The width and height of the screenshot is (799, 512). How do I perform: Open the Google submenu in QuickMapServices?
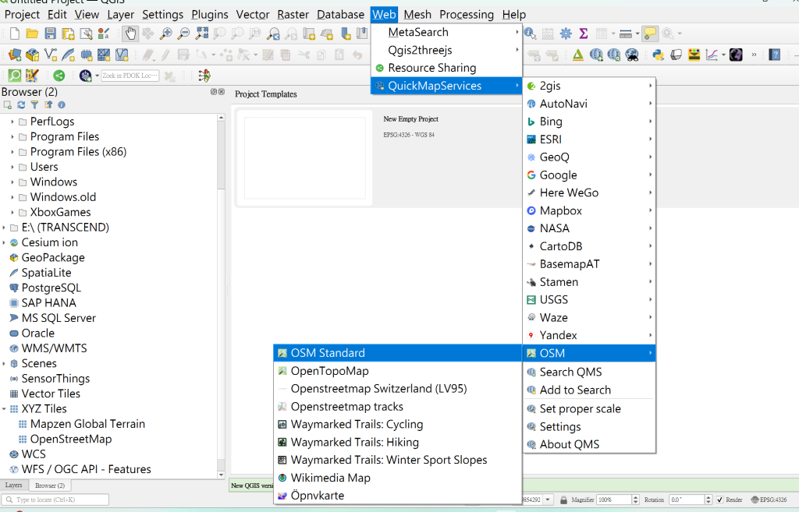589,175
